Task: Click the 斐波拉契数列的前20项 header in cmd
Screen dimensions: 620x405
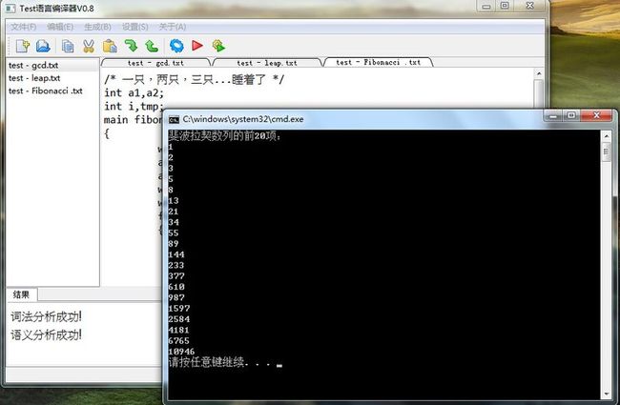Action: [224, 136]
